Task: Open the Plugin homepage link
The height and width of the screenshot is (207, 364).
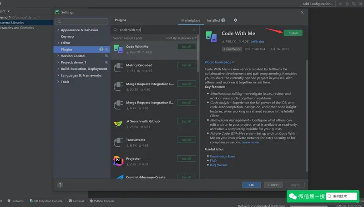Action: pos(219,62)
